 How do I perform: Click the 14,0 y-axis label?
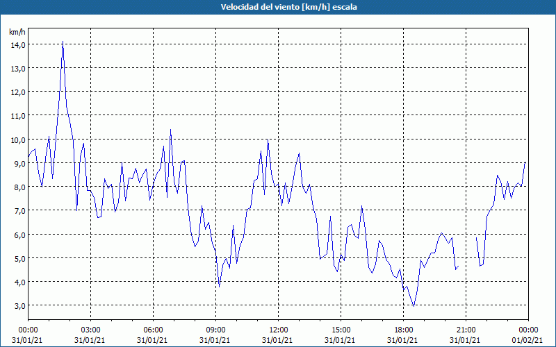tap(18, 45)
